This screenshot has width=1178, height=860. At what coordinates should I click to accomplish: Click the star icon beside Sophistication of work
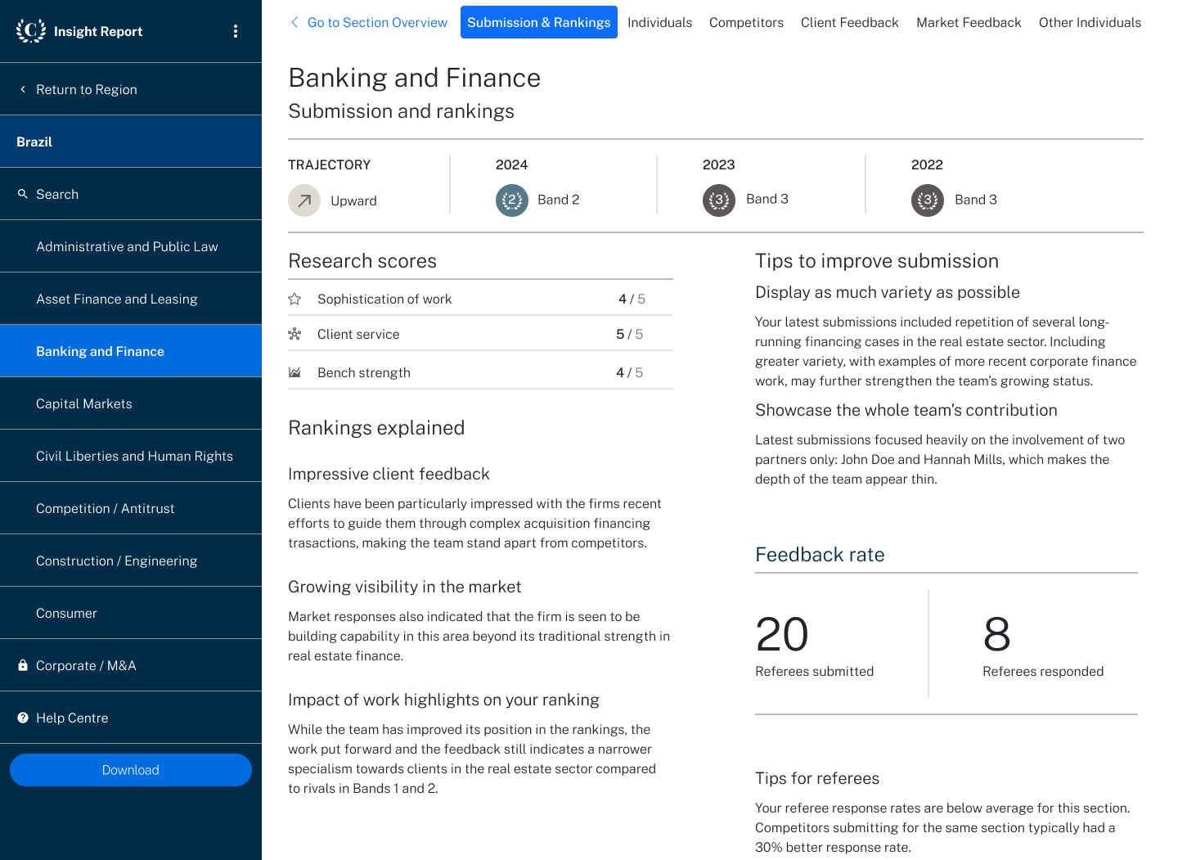[294, 298]
